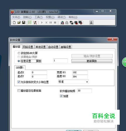Screen dimensions: 126x131
Task: Click the greyed-out globe icon
Action: [67, 23]
